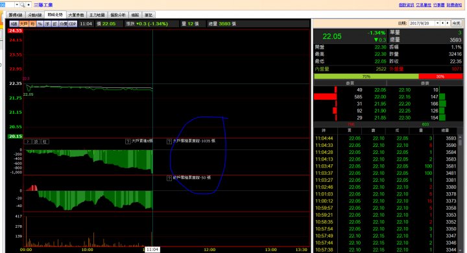
Task: Toggle the 浮 chart option button
Action: click(x=47, y=24)
